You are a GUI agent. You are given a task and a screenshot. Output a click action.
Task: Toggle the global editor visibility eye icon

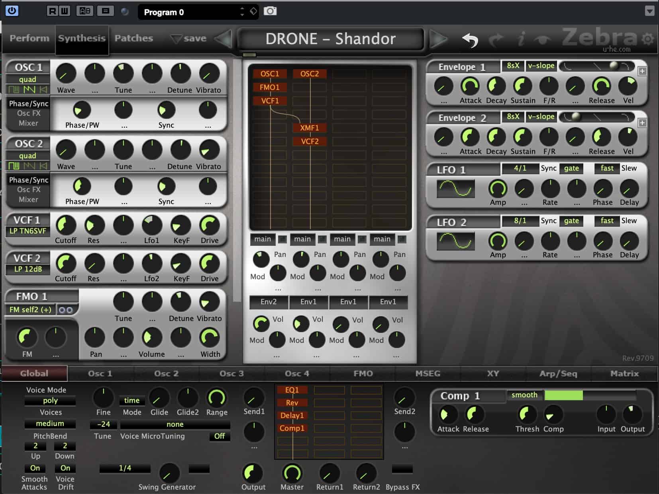[x=543, y=39]
